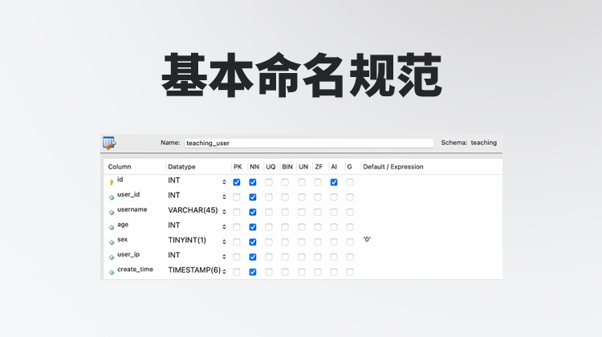
Task: Click the Default / Expression column header
Action: [393, 167]
